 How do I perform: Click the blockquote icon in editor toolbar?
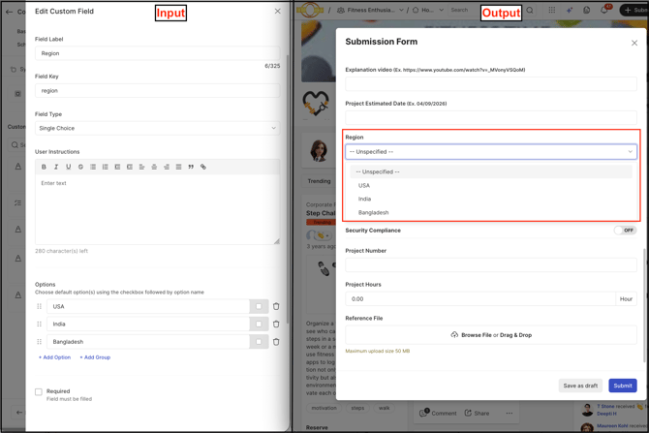191,167
